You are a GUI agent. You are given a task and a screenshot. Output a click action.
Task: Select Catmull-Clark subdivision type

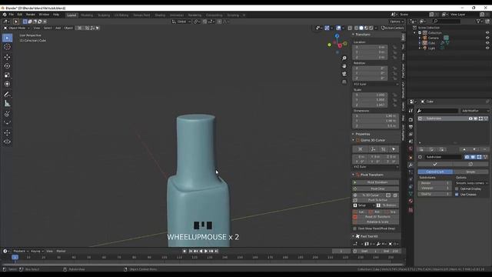[x=435, y=172]
